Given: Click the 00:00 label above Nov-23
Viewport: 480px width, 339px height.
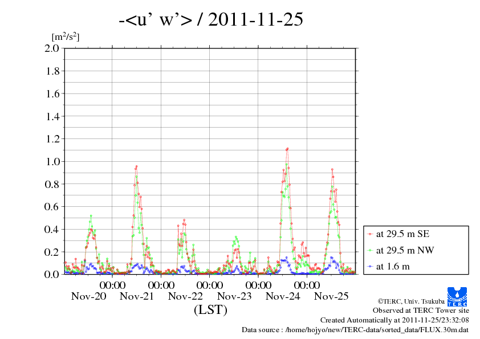Looking at the screenshot, I should (258, 285).
